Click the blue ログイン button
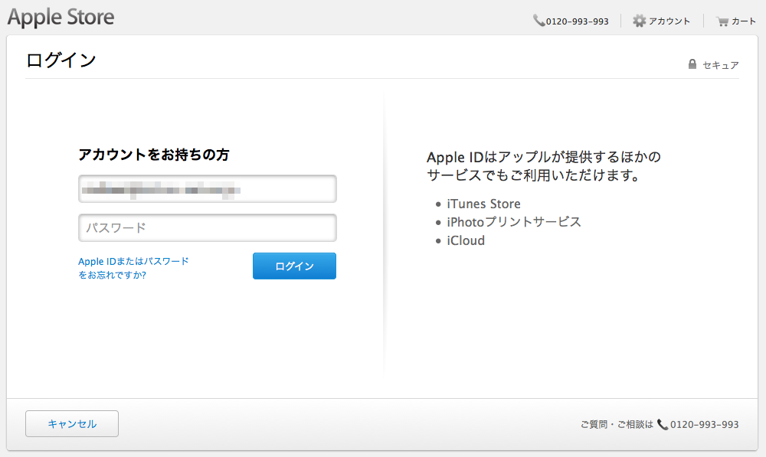Viewport: 766px width, 457px height. pos(295,266)
